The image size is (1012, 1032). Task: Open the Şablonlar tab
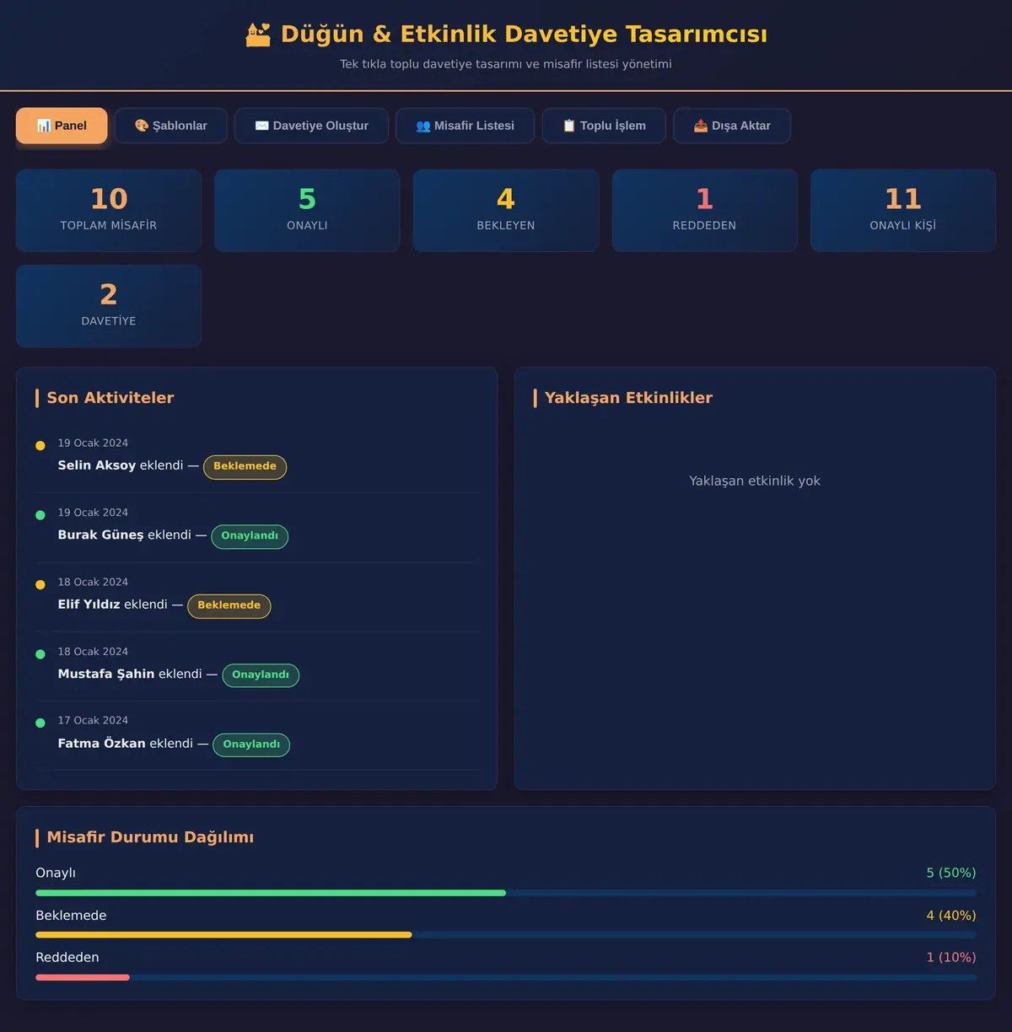pos(171,126)
